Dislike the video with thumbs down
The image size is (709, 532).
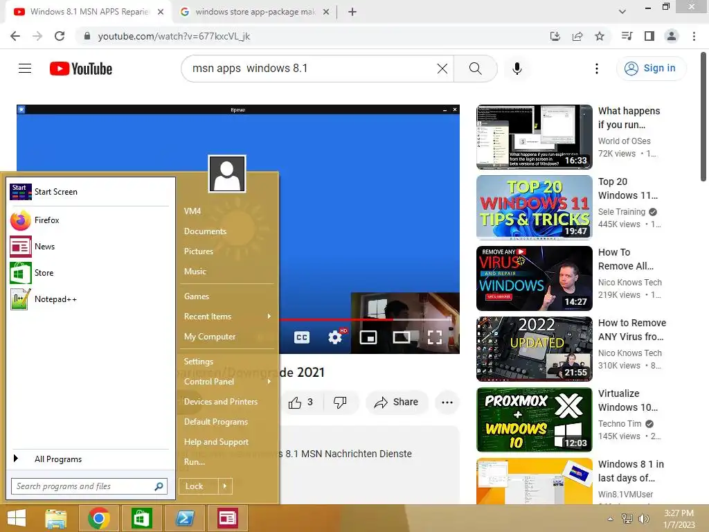click(340, 402)
